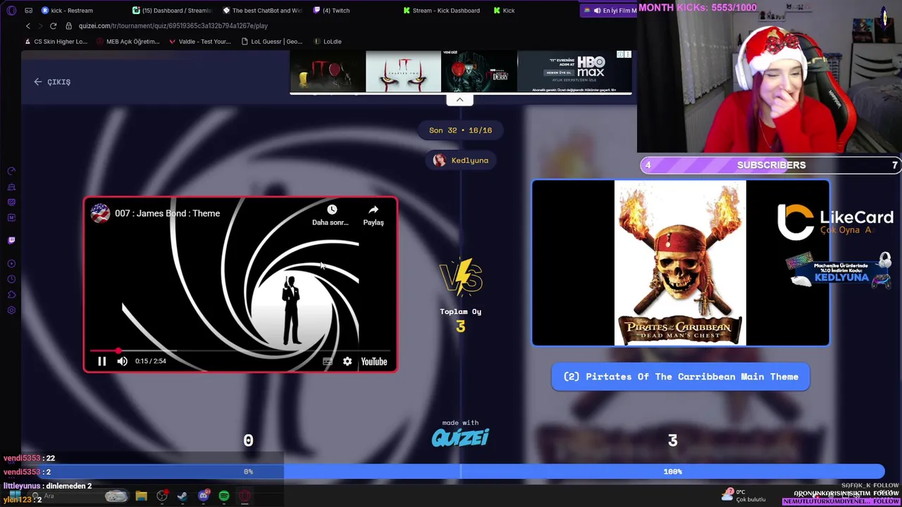Open the sidebar Settings gear icon
This screenshot has width=902, height=507.
[11, 311]
